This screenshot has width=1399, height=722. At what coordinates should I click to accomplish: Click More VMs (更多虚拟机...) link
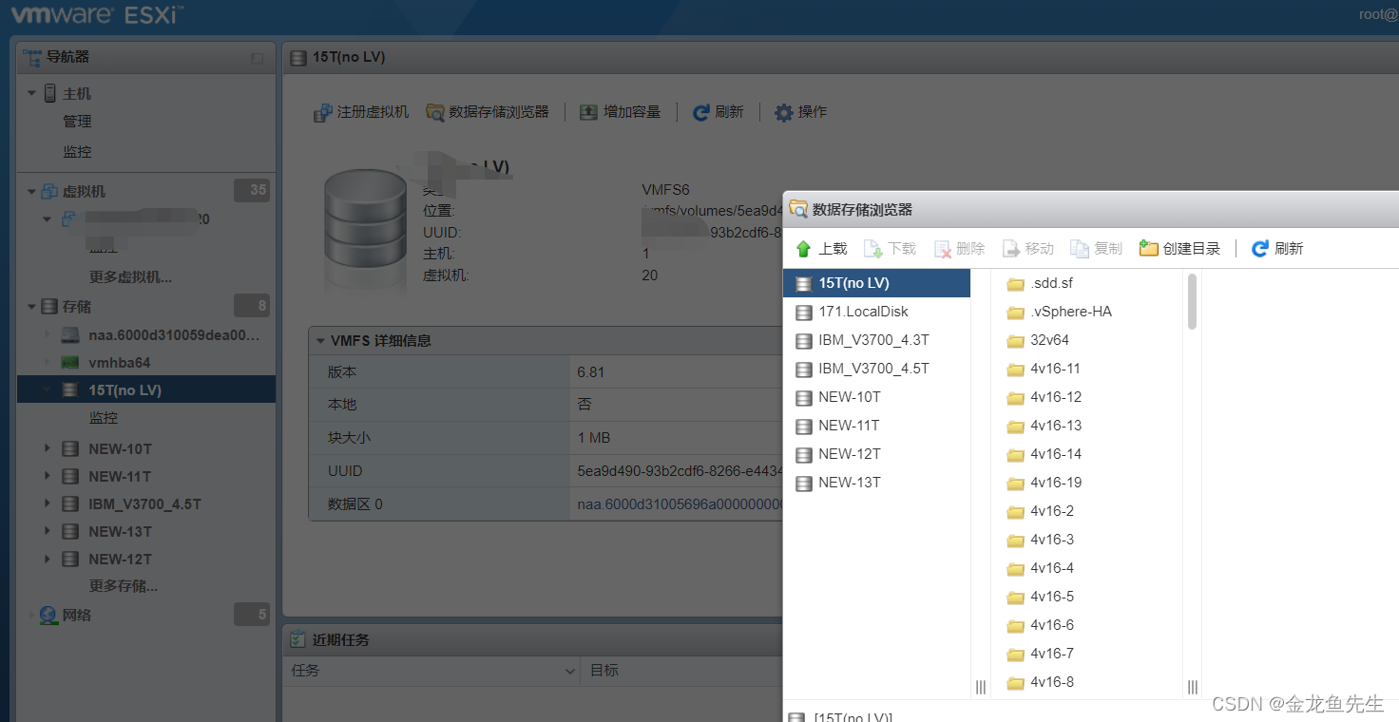tap(130, 277)
